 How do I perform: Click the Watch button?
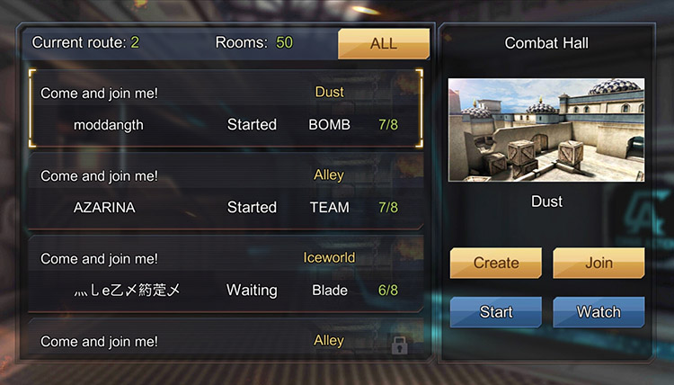[x=599, y=312]
